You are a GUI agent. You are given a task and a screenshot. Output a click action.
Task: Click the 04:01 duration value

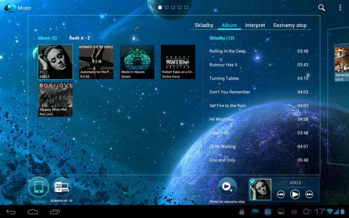click(x=303, y=146)
